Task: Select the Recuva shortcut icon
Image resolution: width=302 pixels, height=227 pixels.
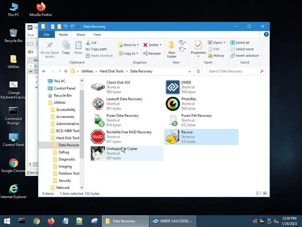Action: 173,137
